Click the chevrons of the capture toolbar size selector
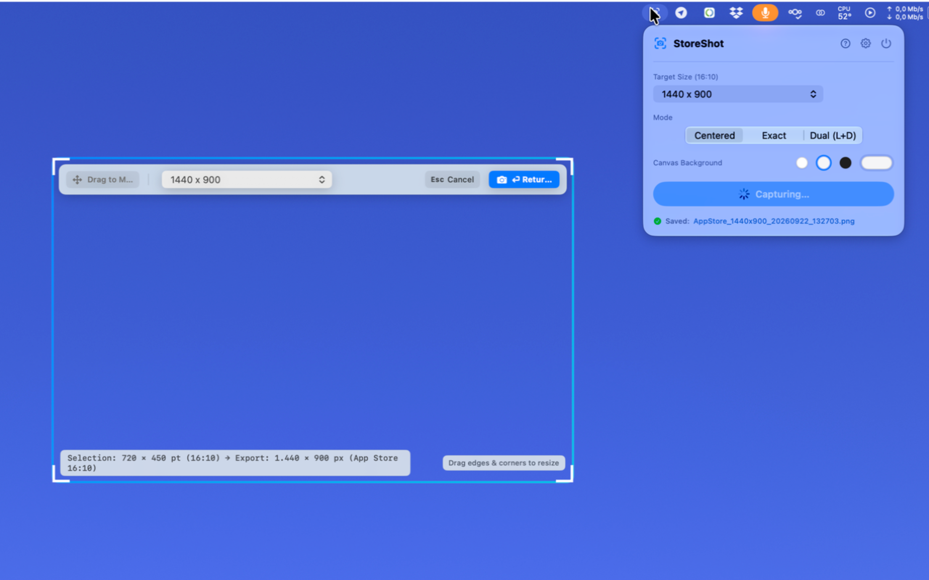Image resolution: width=929 pixels, height=580 pixels. coord(322,179)
